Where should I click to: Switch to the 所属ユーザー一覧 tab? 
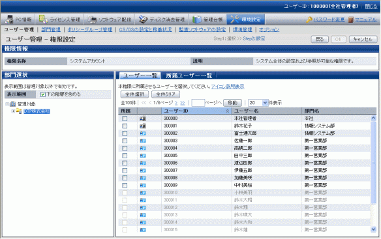tap(189, 76)
